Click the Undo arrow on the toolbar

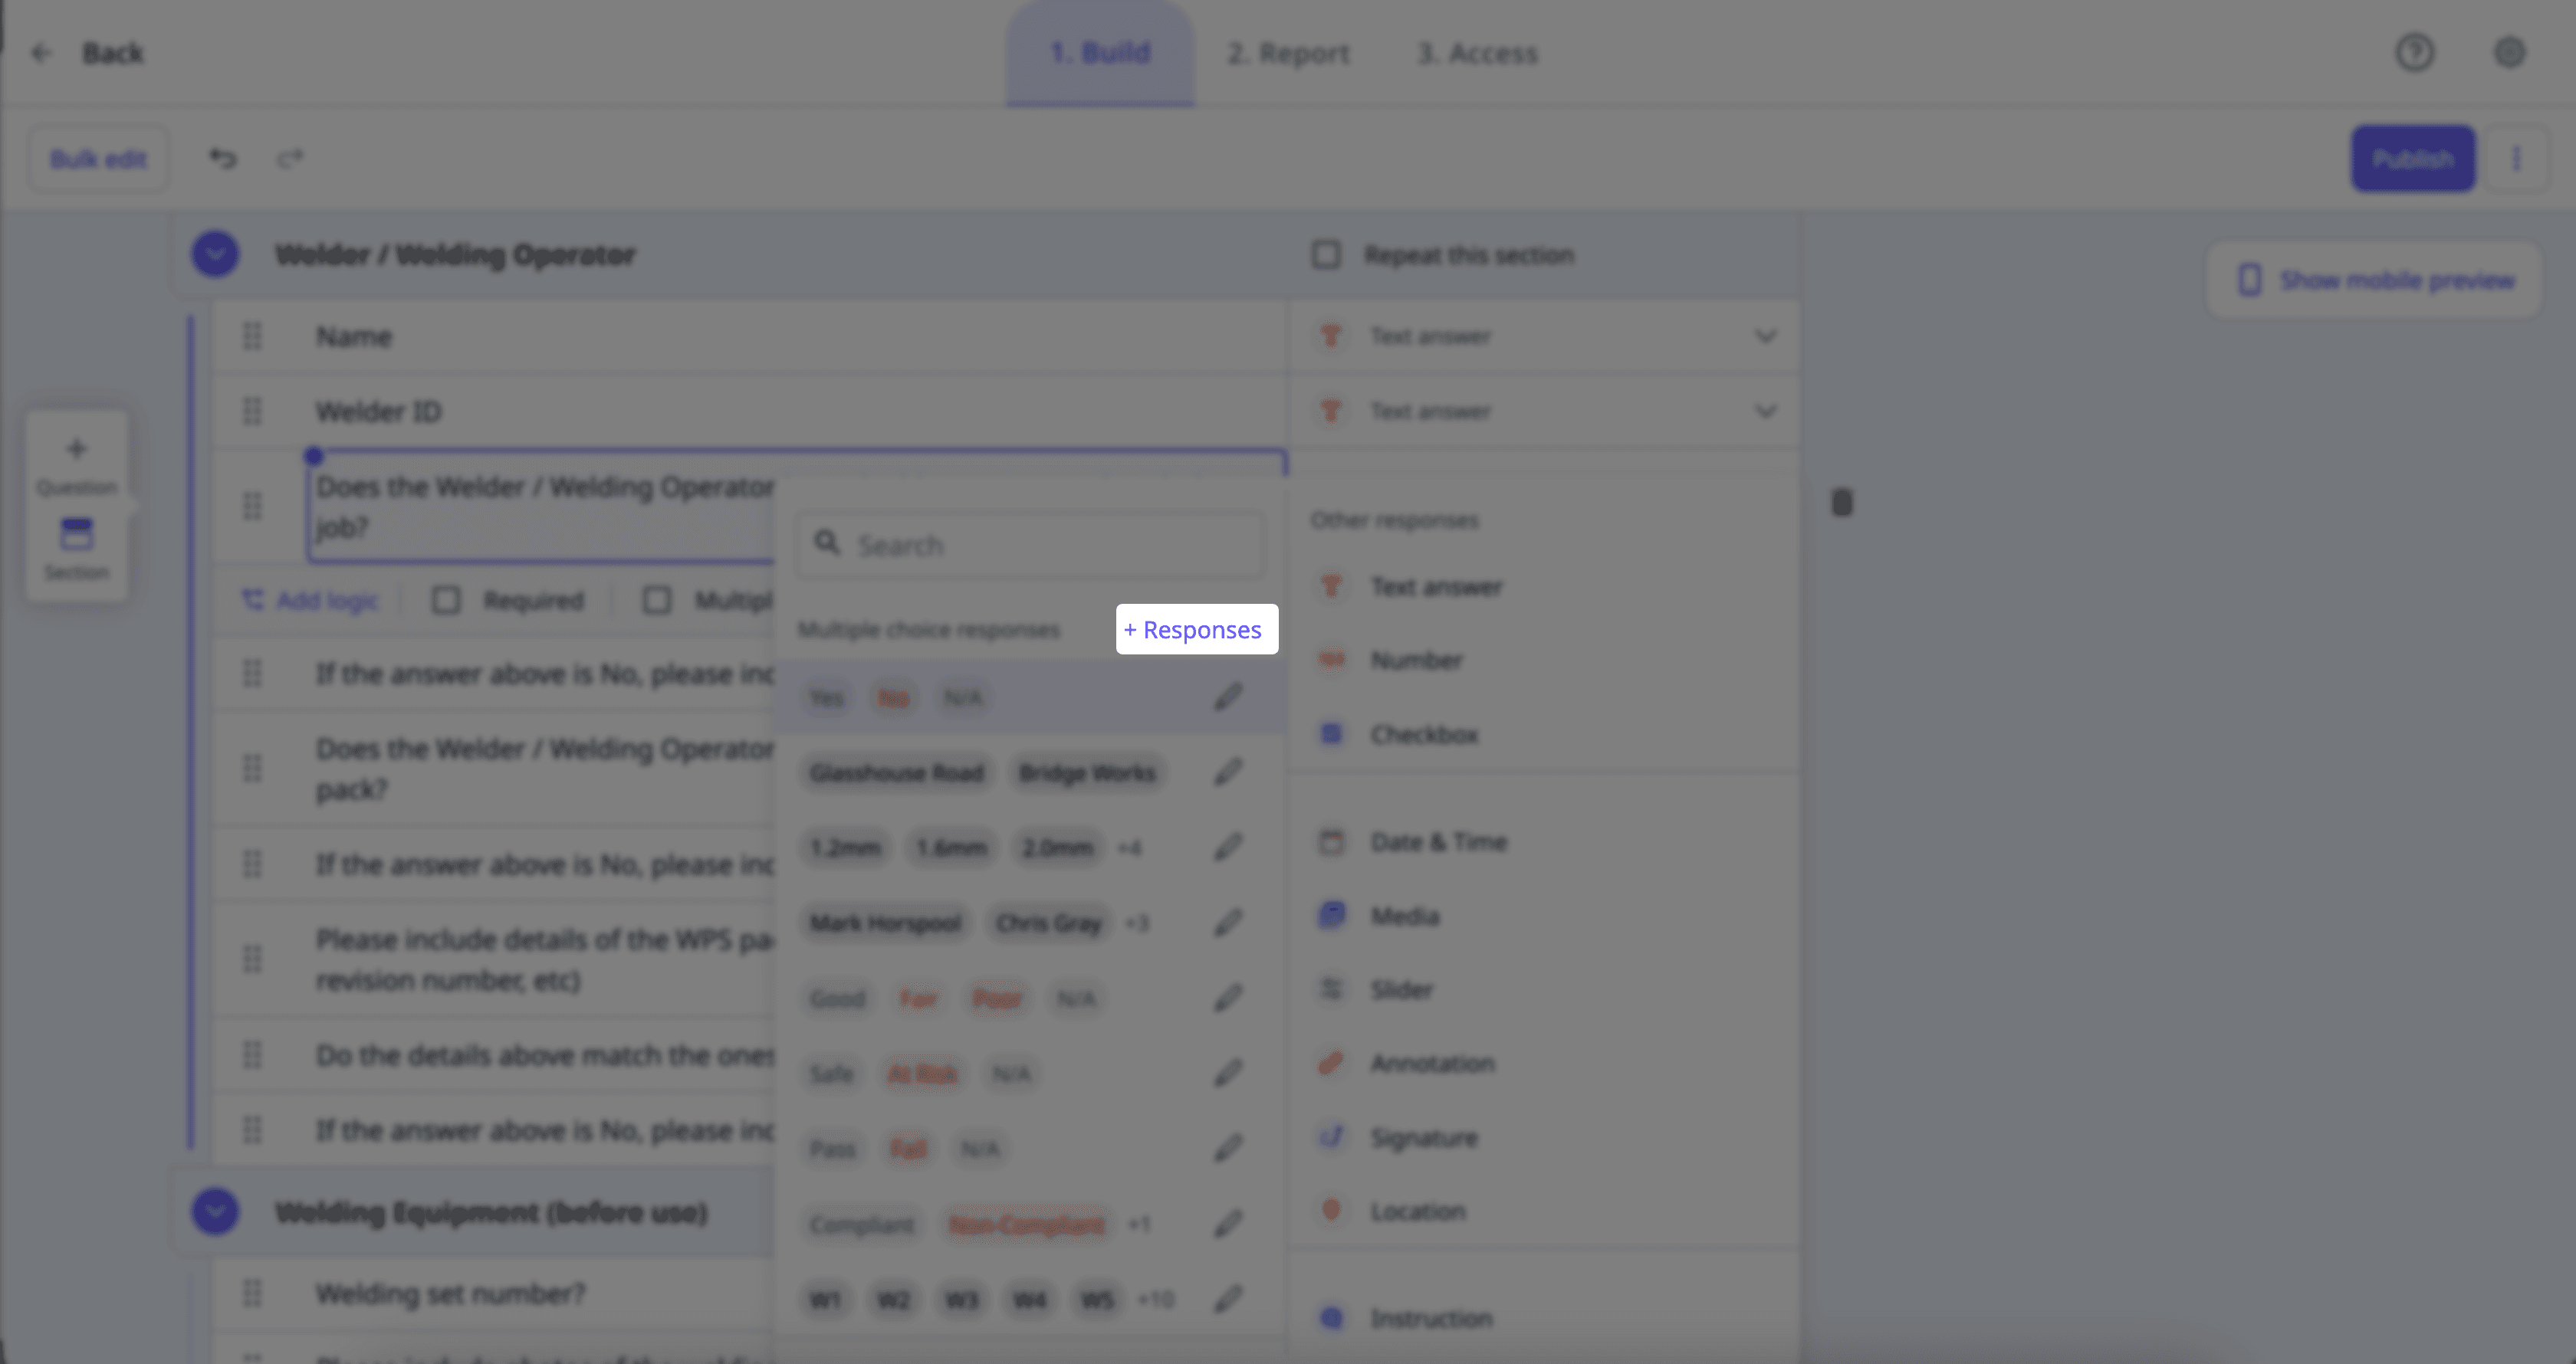(x=222, y=158)
